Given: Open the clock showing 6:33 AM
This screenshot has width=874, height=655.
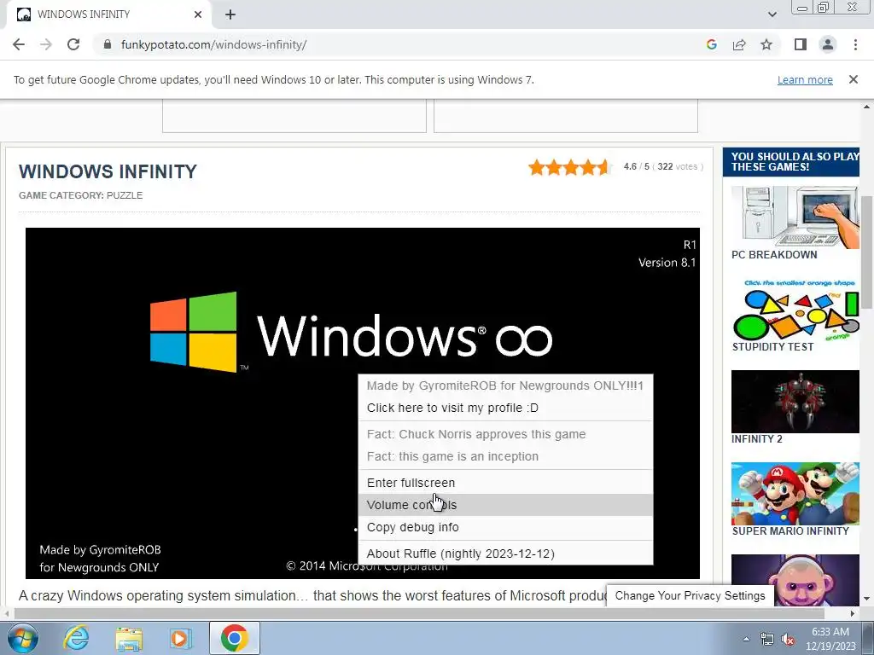Looking at the screenshot, I should (830, 639).
